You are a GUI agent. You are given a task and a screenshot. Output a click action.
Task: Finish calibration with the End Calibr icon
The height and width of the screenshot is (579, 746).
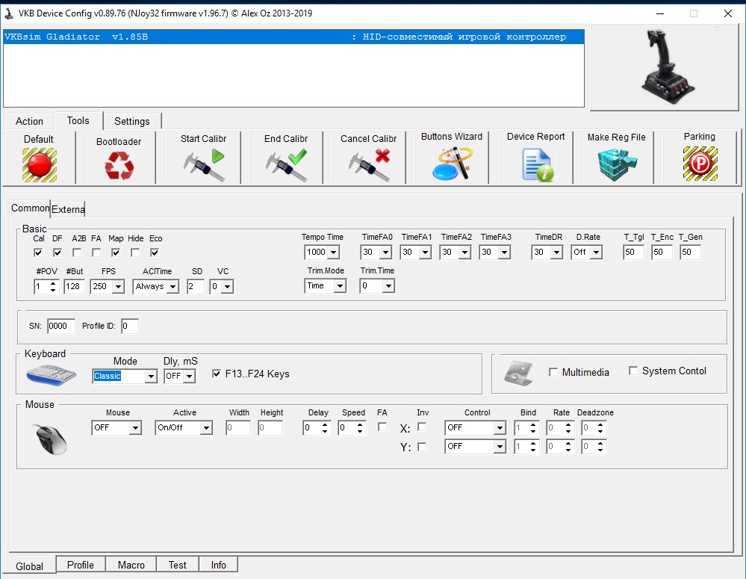pyautogui.click(x=287, y=165)
